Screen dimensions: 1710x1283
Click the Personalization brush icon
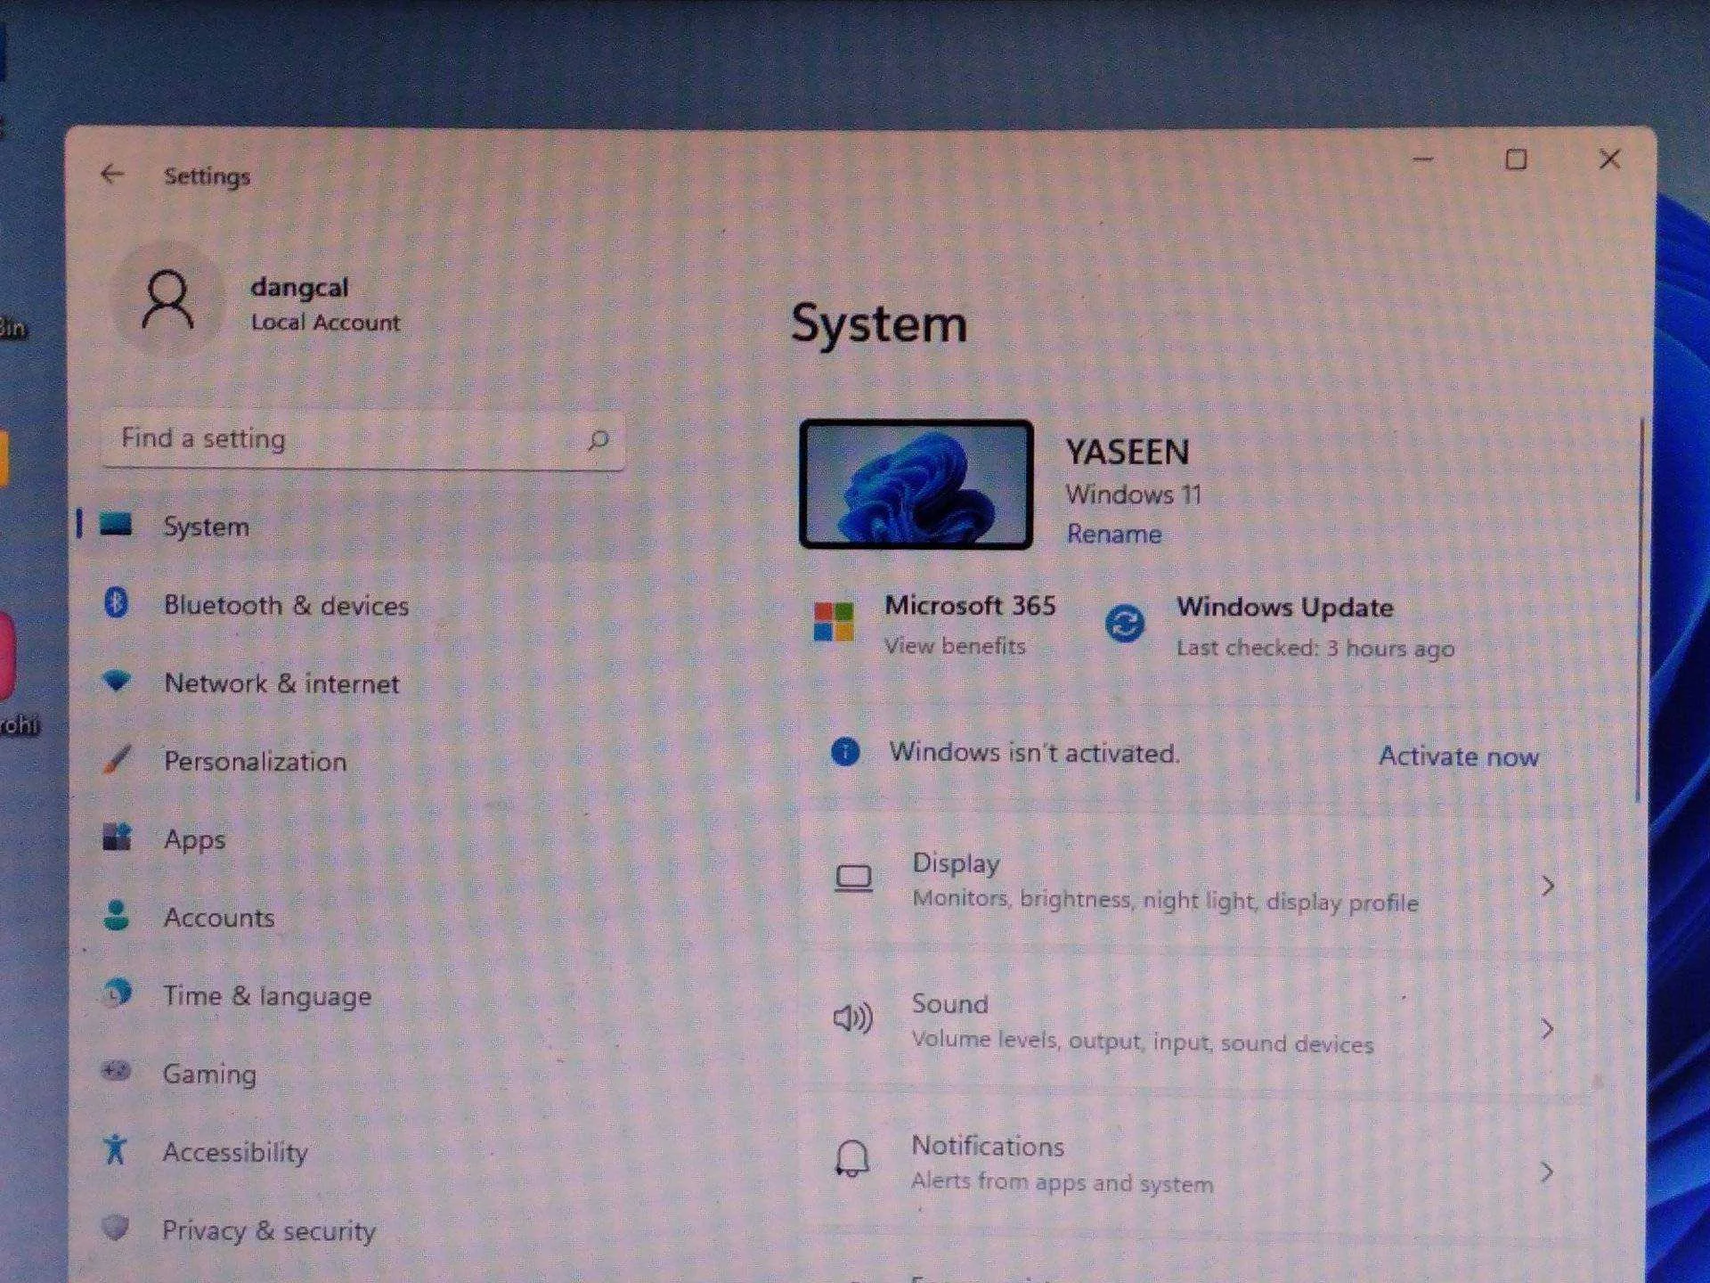pos(117,759)
